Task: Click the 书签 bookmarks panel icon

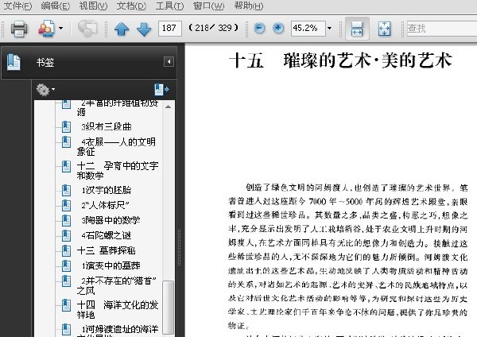Action: click(14, 62)
